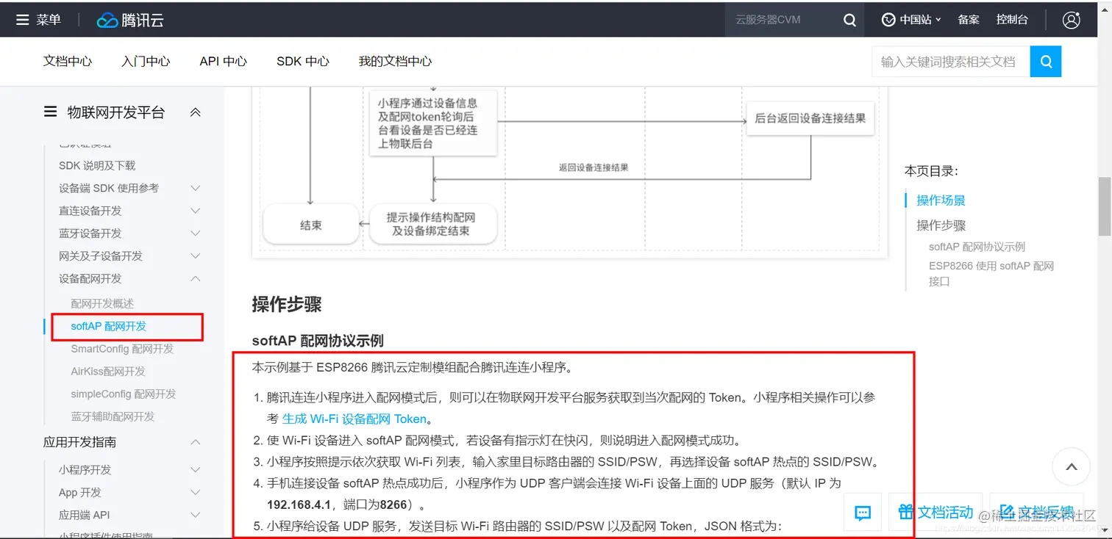
Task: Jump to ESP8266 使用 softAP 配网接口
Action: coord(991,273)
